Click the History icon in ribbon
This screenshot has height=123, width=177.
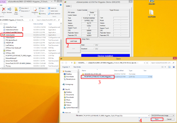[x=43, y=14]
